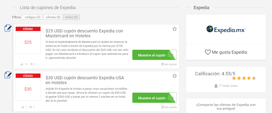Rate Expedia using the star rating

(x=244, y=78)
